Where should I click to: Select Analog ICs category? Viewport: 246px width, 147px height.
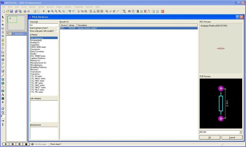35,42
